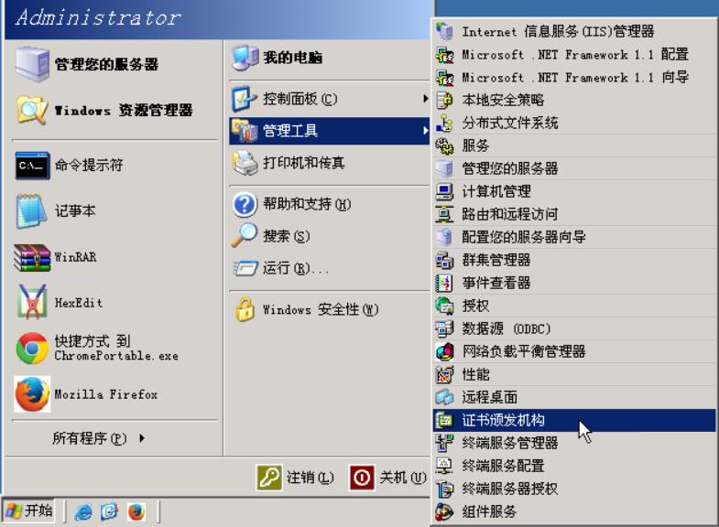This screenshot has width=719, height=527.
Task: Click the 注销(L) log off button
Action: pos(295,478)
